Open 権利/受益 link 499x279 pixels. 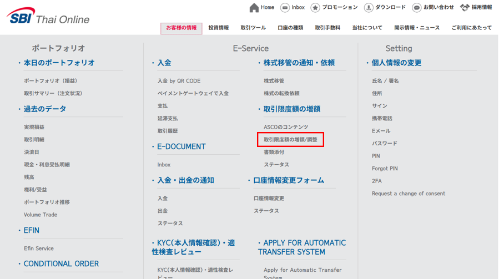(x=36, y=190)
